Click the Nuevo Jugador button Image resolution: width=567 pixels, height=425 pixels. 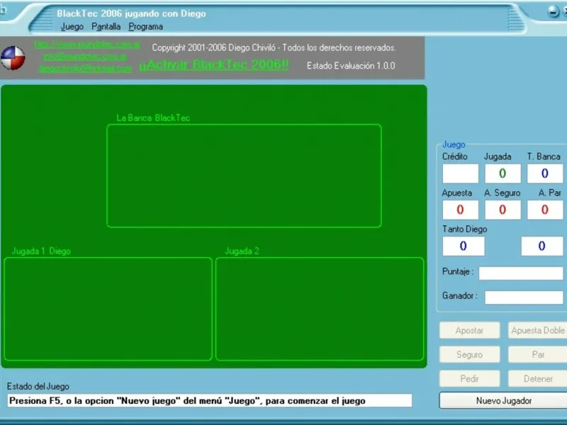click(x=503, y=401)
